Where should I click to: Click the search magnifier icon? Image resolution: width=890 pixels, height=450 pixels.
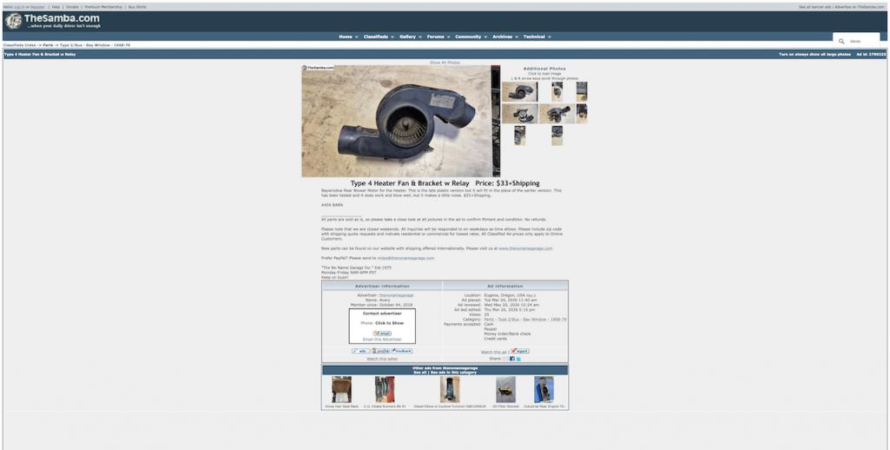[841, 42]
